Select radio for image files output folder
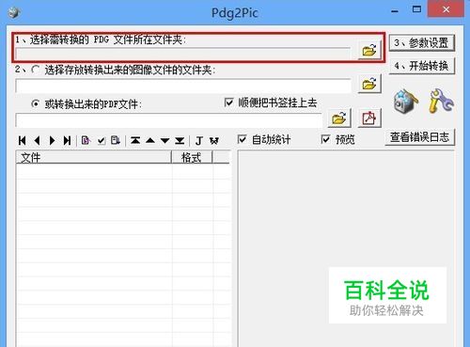The image size is (470, 347). 36,70
